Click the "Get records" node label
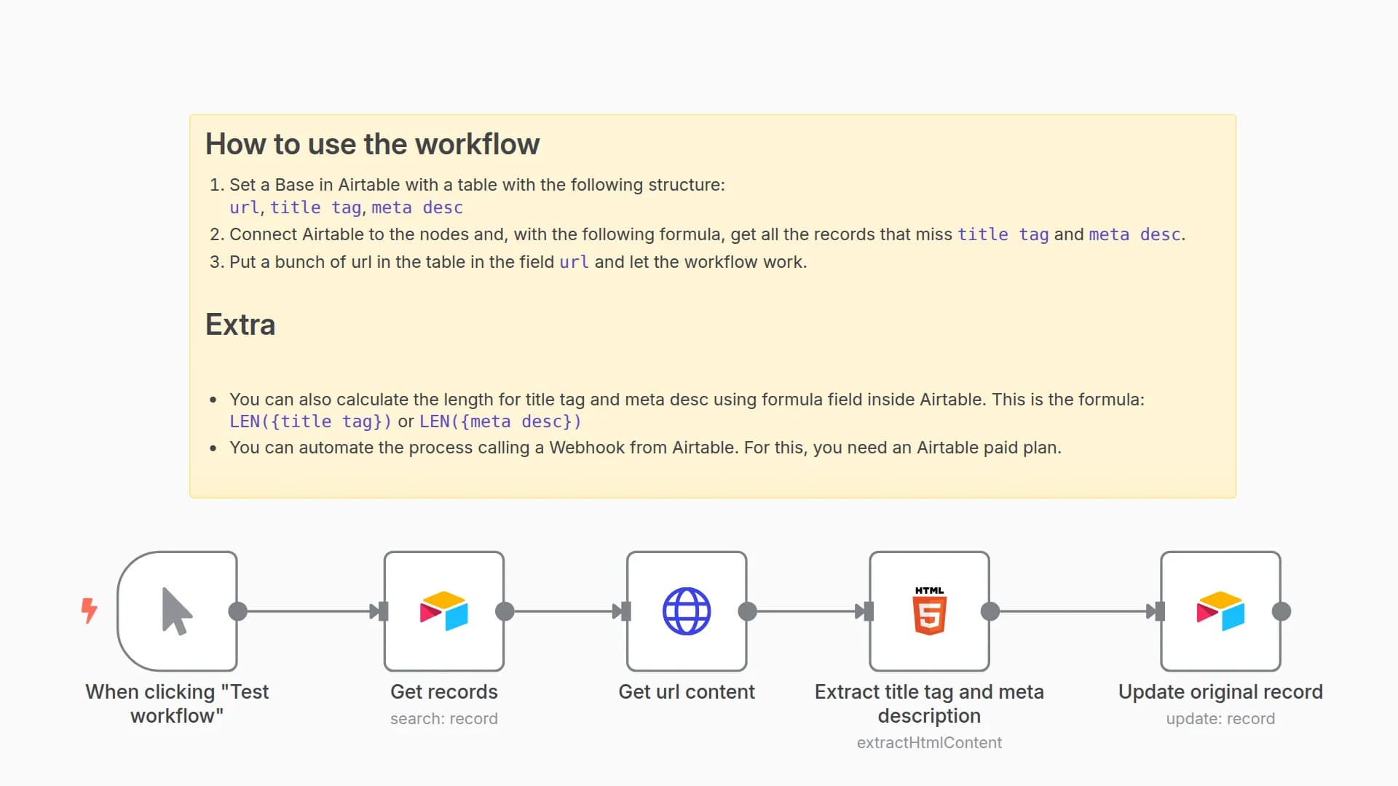1398x786 pixels. coord(444,691)
